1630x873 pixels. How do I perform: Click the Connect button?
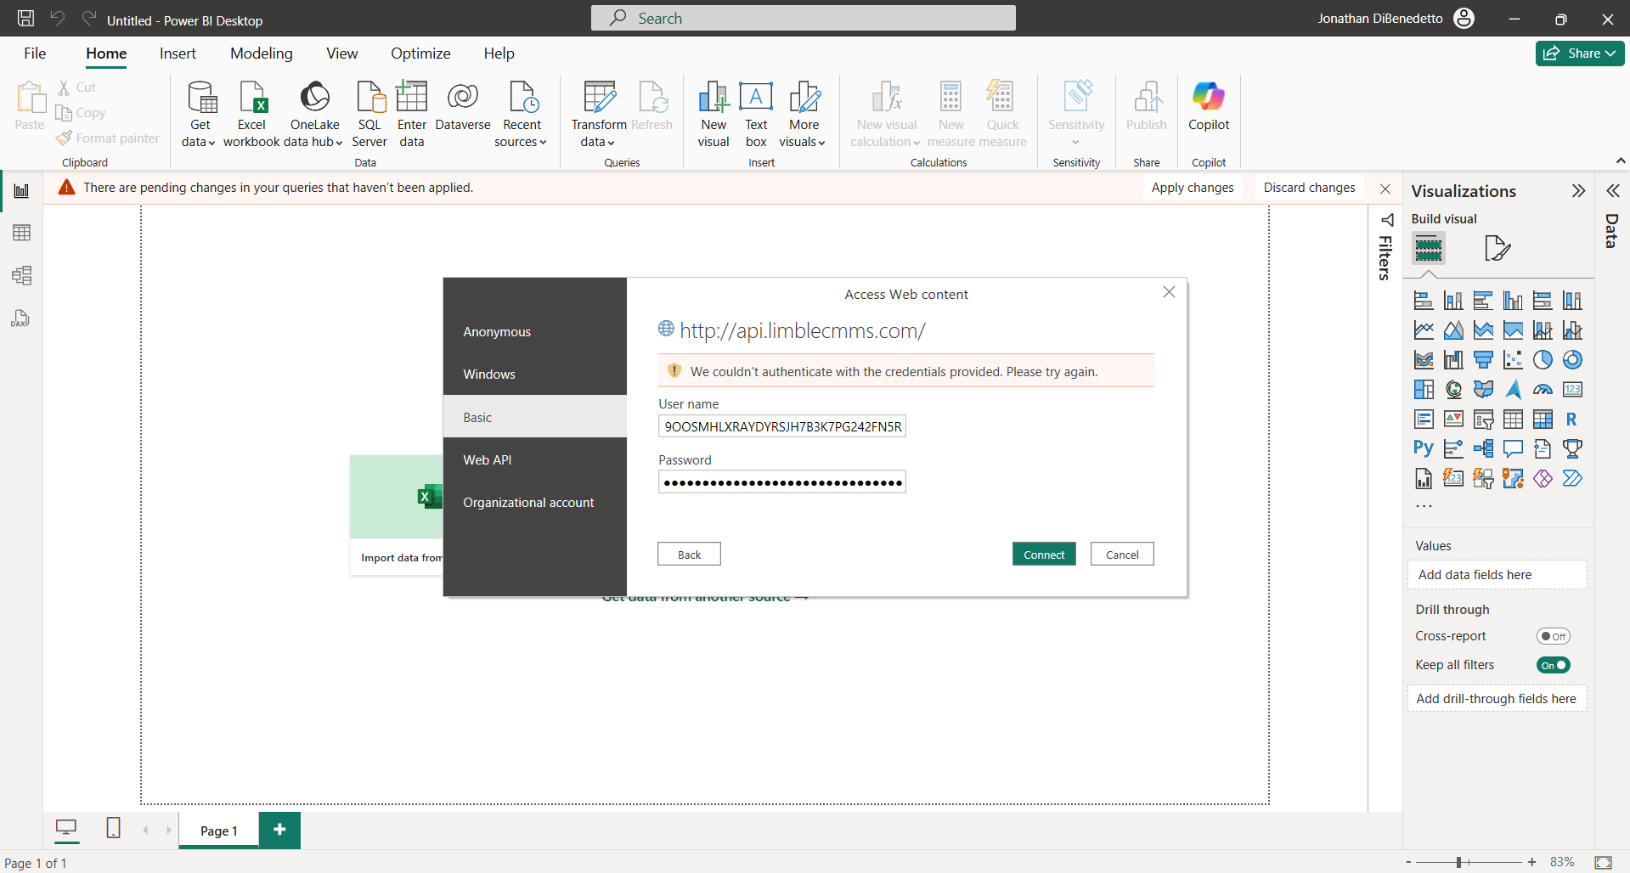[x=1044, y=555]
